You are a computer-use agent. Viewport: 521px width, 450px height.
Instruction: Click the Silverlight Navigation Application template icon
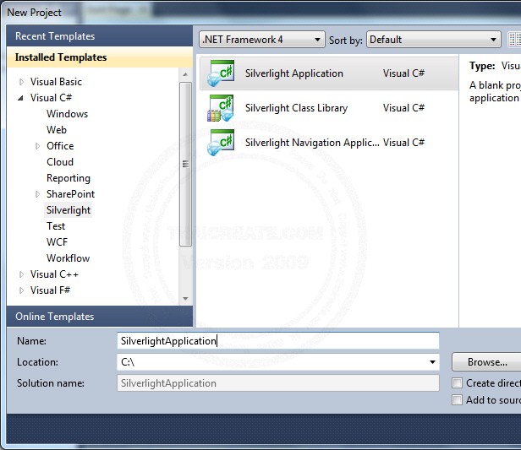tap(221, 143)
